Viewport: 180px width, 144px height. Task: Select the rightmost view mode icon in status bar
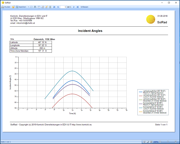[x=151, y=142]
